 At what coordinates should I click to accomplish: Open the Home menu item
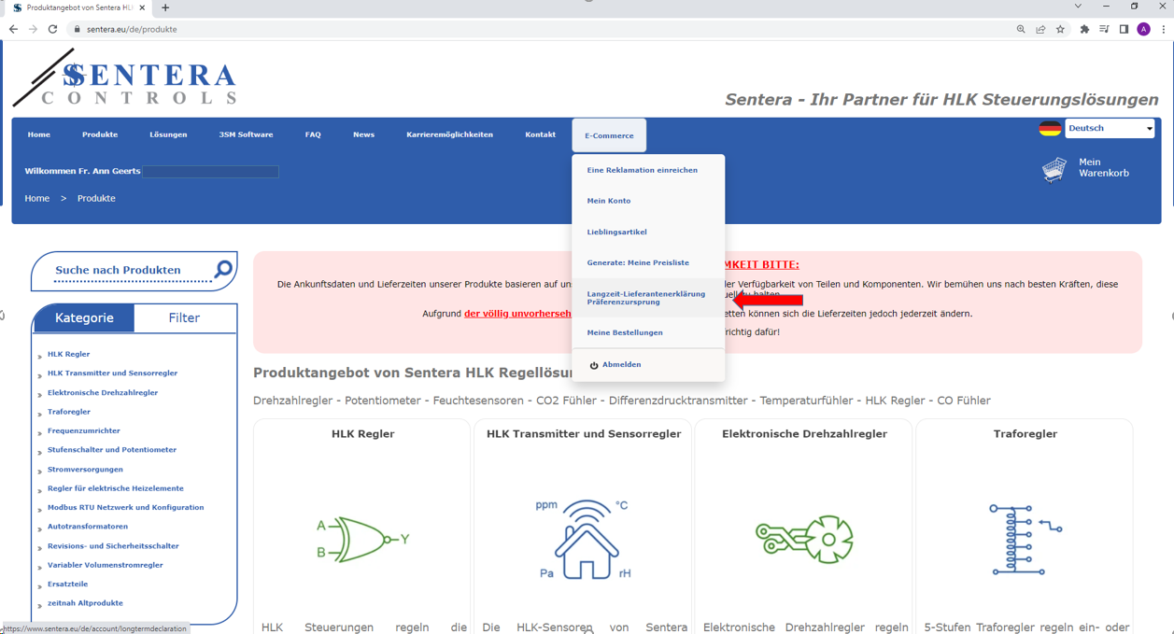(x=39, y=134)
